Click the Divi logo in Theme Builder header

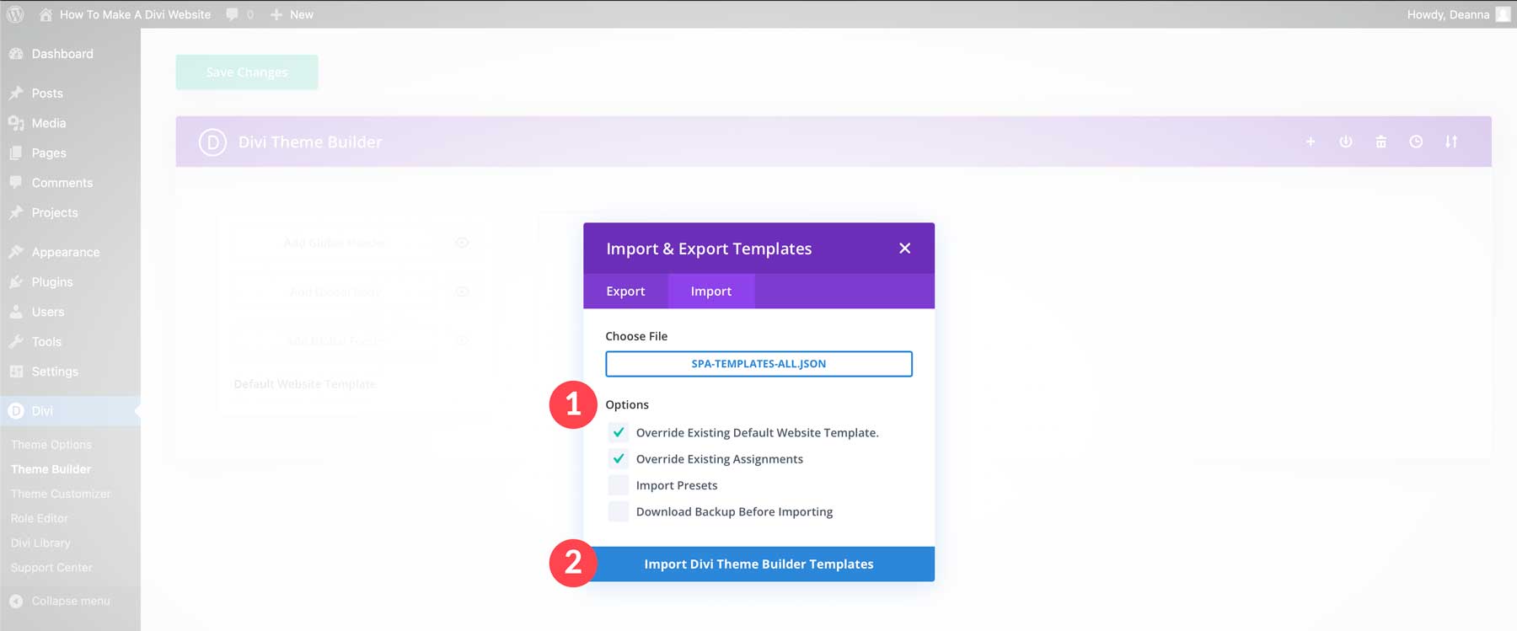[x=212, y=142]
